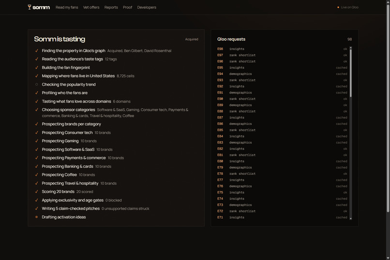Select the E82 insights request

(x=282, y=149)
